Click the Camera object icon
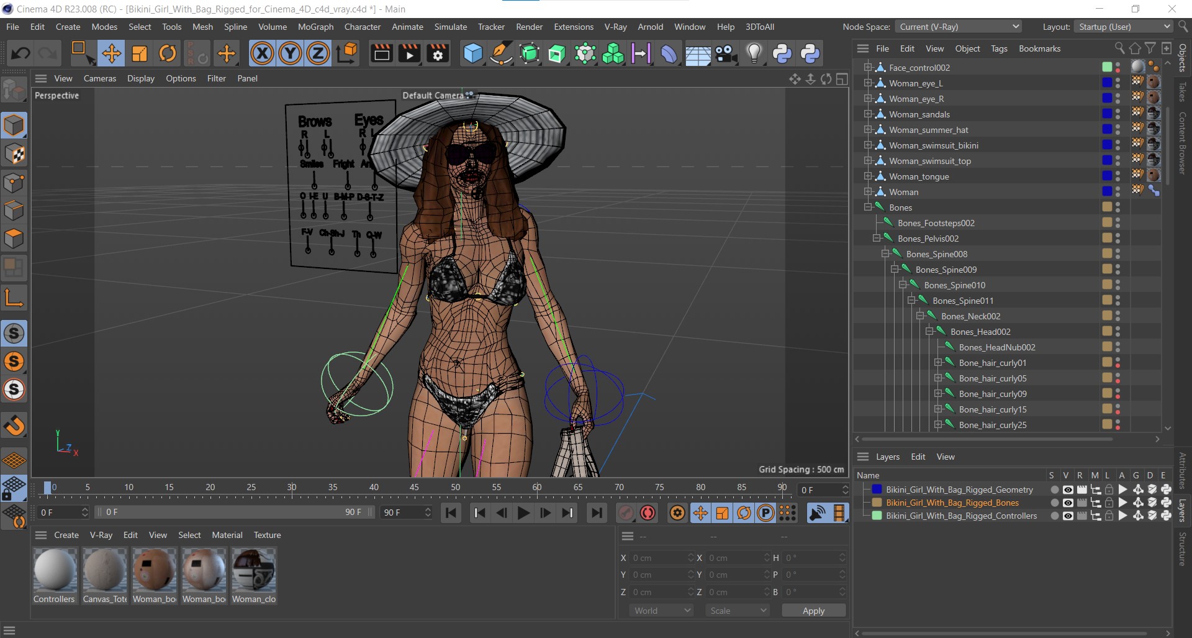This screenshot has height=638, width=1192. click(x=726, y=53)
